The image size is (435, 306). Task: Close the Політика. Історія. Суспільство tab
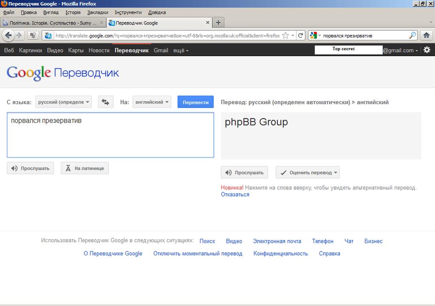(102, 23)
